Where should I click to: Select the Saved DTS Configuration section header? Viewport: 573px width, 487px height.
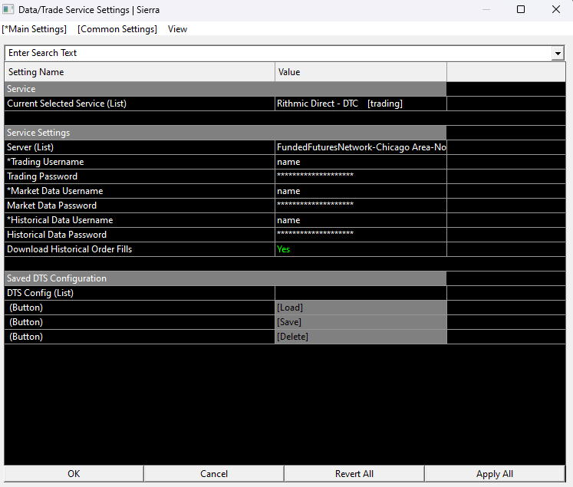click(226, 278)
